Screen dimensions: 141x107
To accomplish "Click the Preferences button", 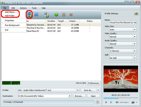I will click(94, 83).
